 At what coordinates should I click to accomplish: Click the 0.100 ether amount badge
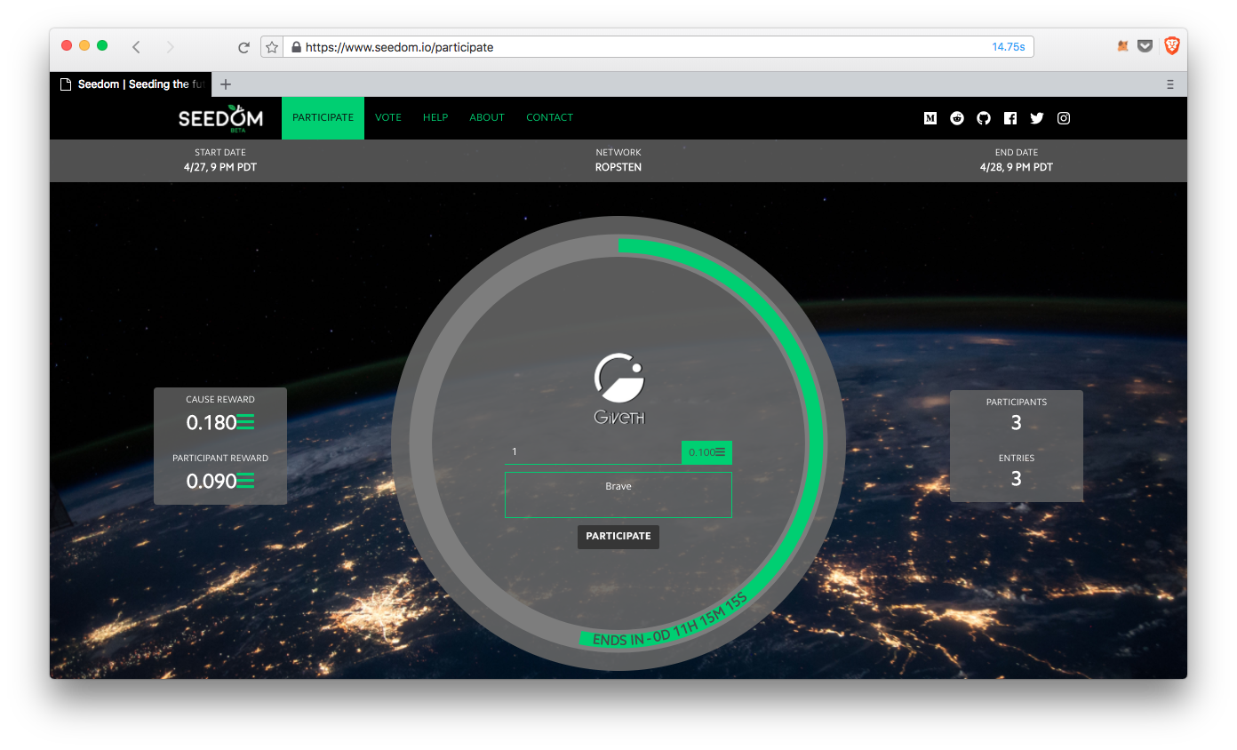(x=706, y=452)
